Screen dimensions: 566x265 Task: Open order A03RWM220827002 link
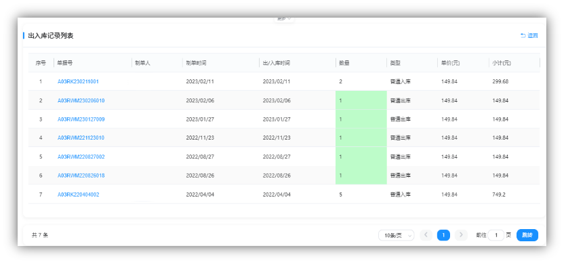(x=81, y=157)
